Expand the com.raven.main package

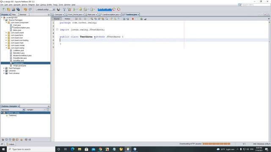(6, 43)
